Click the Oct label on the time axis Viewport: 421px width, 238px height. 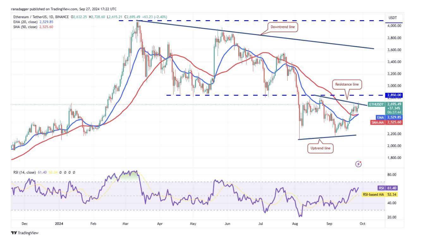click(x=362, y=223)
